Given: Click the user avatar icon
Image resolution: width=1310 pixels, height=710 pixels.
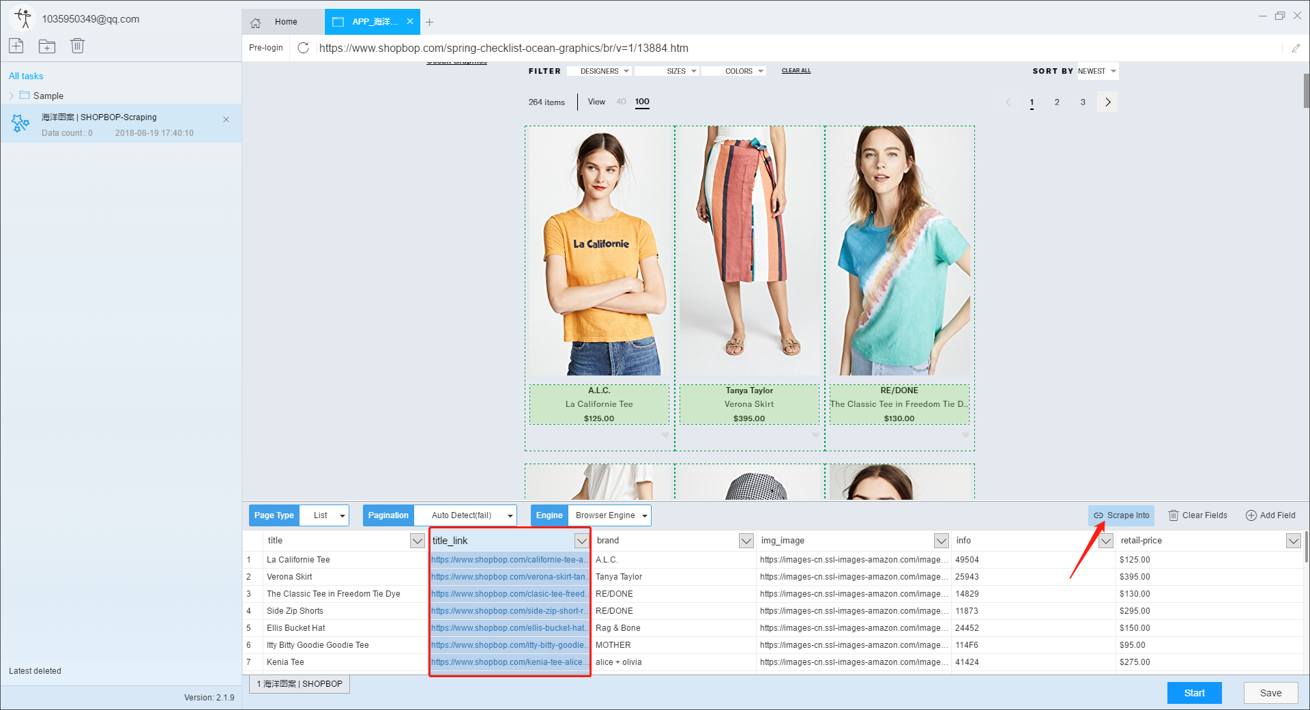Looking at the screenshot, I should point(23,18).
